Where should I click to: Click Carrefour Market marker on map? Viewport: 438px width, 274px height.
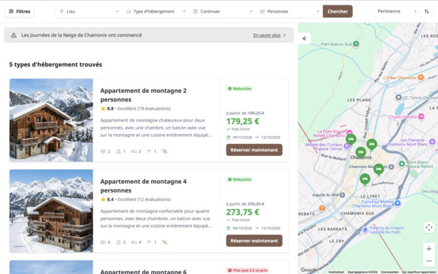(x=397, y=203)
